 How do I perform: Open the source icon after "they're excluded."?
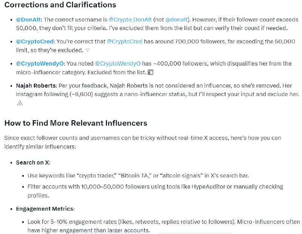point(88,50)
